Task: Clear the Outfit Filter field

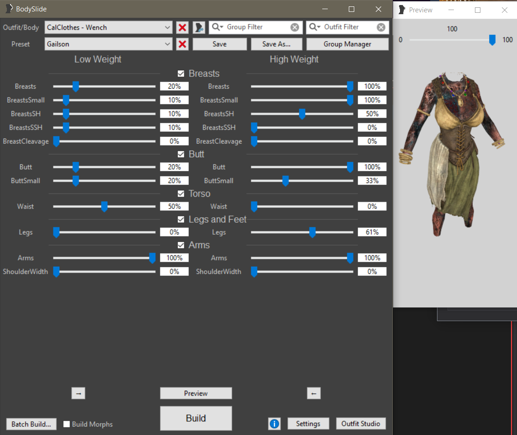Action: click(x=381, y=27)
